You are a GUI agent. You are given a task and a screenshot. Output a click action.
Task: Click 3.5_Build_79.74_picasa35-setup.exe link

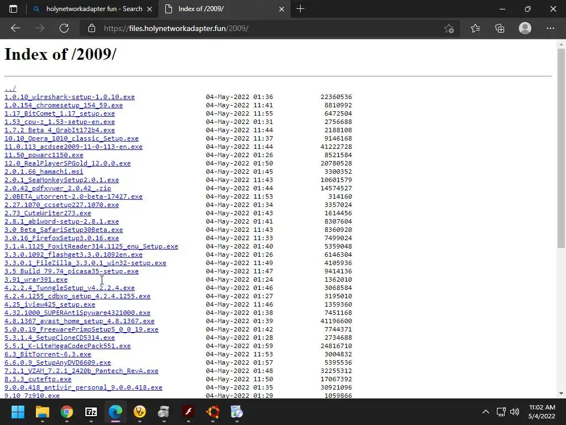point(71,271)
